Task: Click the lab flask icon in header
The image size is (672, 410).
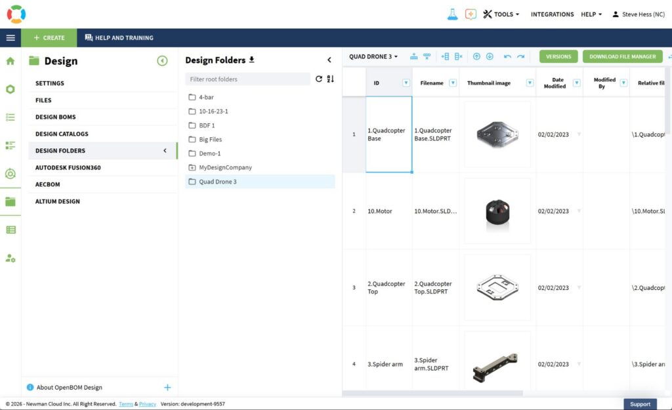Action: click(x=452, y=14)
